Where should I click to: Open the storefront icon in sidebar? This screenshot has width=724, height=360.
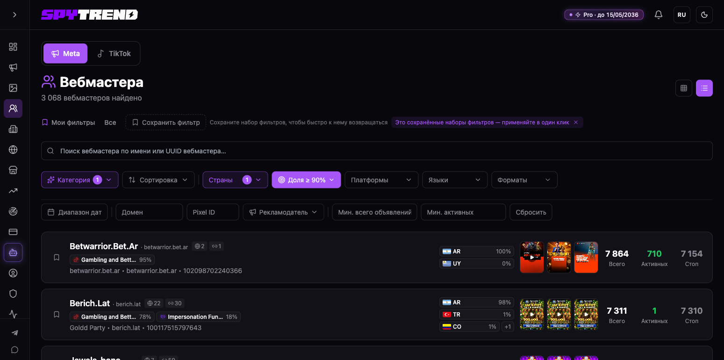tap(13, 170)
